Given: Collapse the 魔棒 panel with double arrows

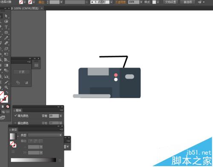Looking at the screenshot, I should [x=58, y=107].
